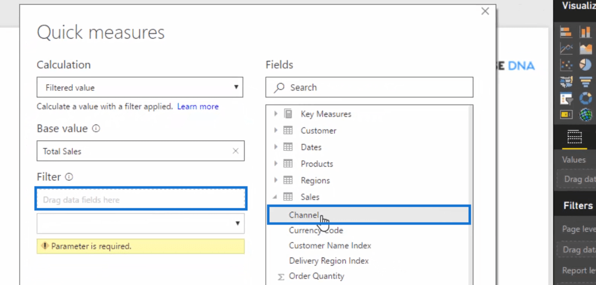
Task: Select the funnel chart visualization
Action: pyautogui.click(x=585, y=82)
